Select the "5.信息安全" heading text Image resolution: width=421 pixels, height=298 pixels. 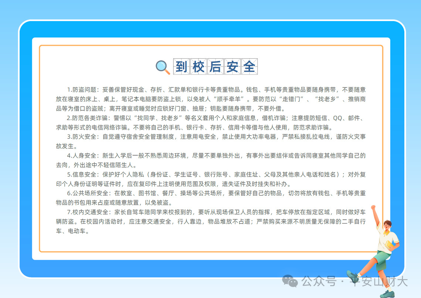[x=81, y=174]
